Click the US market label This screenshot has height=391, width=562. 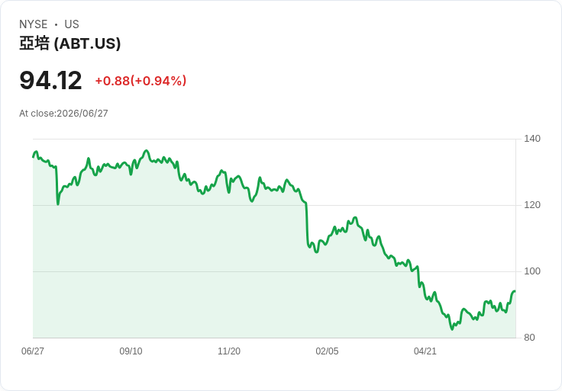[72, 24]
